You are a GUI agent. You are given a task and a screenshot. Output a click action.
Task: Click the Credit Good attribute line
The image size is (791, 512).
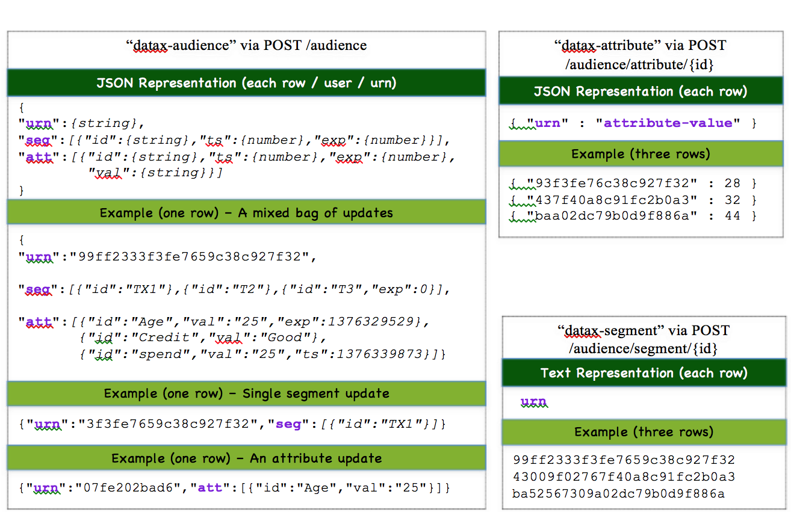(x=202, y=338)
